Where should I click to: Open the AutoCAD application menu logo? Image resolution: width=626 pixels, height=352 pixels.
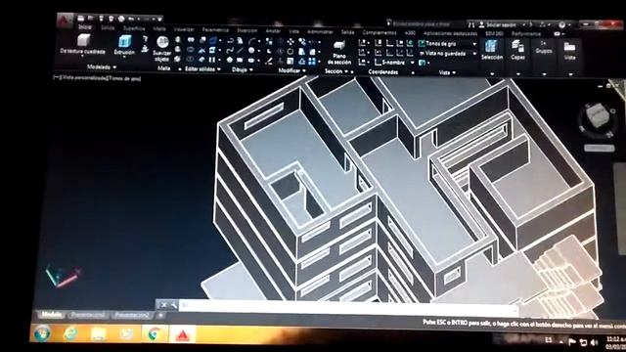point(65,20)
